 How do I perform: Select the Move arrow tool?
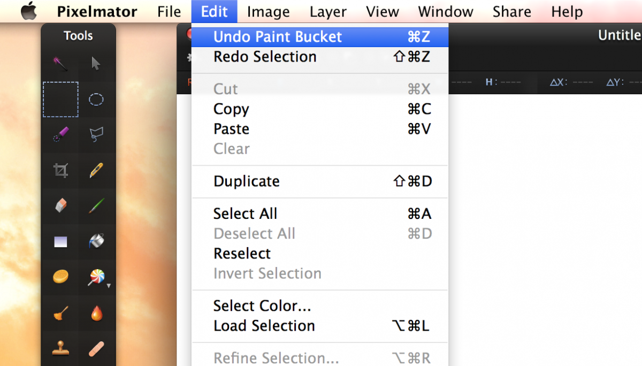96,64
